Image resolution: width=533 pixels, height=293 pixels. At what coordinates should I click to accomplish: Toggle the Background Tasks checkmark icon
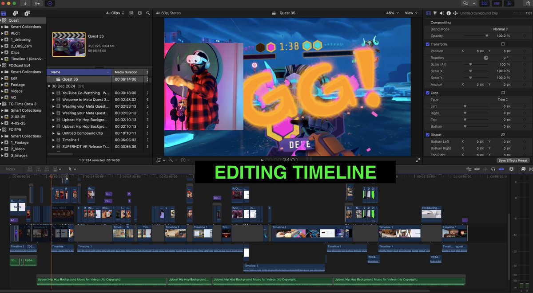click(x=50, y=3)
